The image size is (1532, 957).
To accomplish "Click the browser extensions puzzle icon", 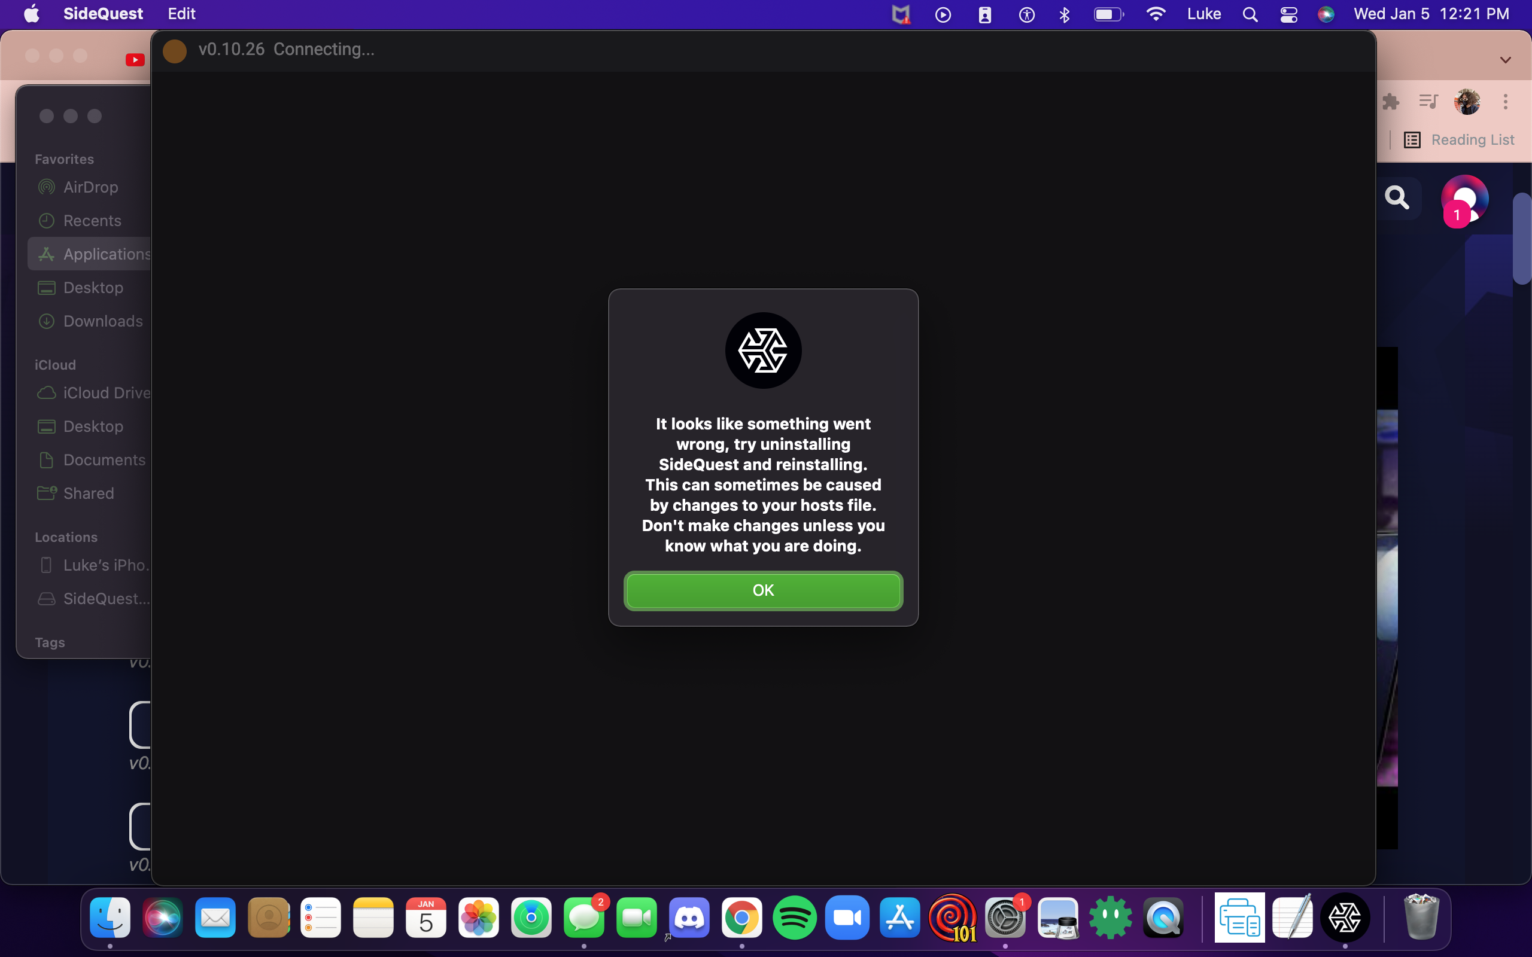I will coord(1391,101).
